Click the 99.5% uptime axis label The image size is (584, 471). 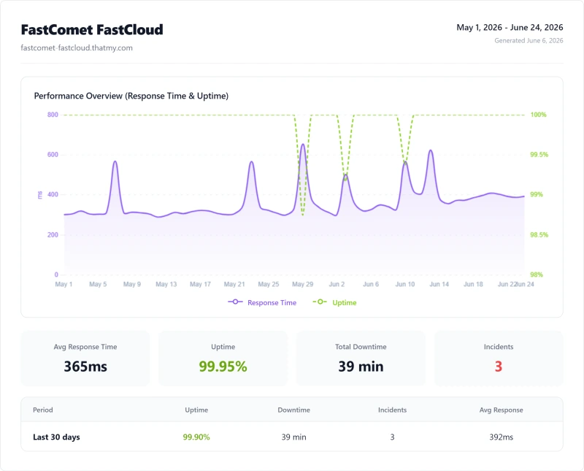click(539, 154)
